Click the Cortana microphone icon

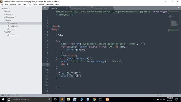(49, 99)
